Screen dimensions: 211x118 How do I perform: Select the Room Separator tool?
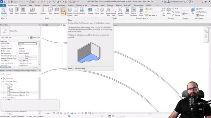coord(134,12)
